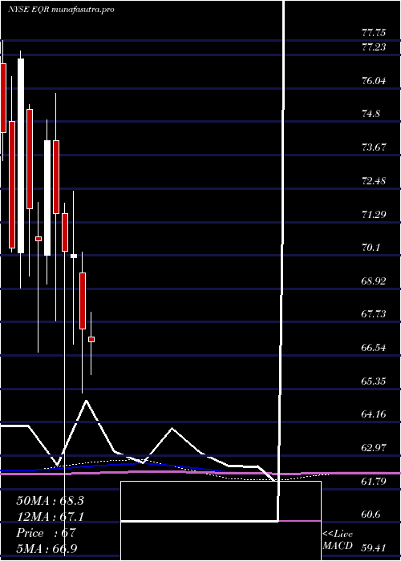Click the 72.48 price axis label

(x=374, y=180)
